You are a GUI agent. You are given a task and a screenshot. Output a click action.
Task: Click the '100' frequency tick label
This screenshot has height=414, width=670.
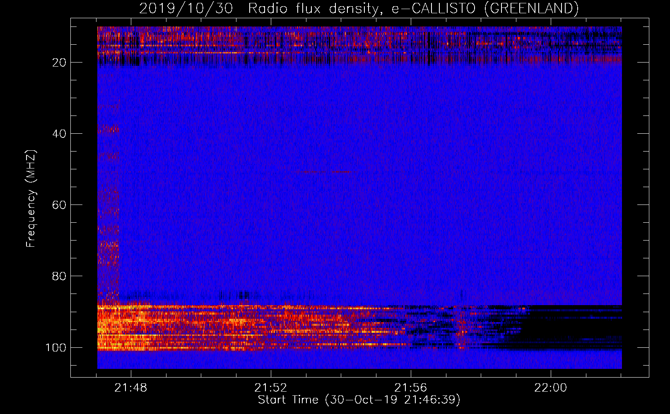point(56,347)
